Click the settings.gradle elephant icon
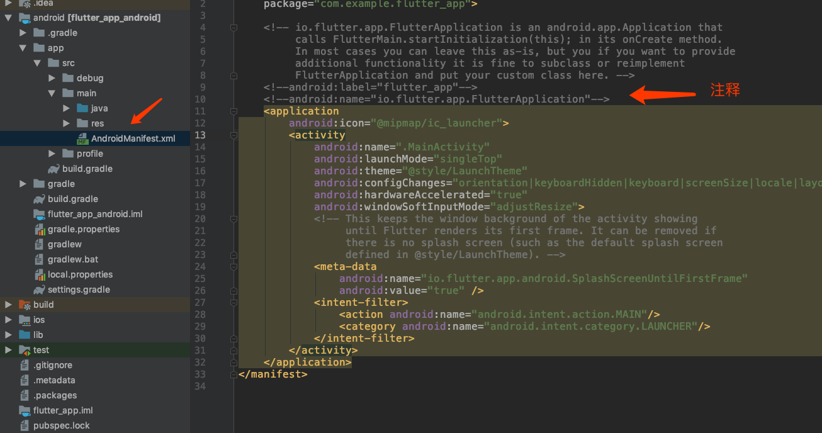Image resolution: width=822 pixels, height=433 pixels. coord(39,290)
